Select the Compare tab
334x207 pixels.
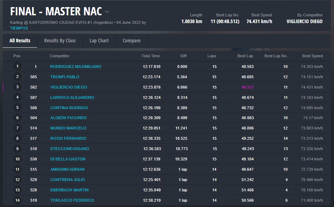[x=132, y=41]
